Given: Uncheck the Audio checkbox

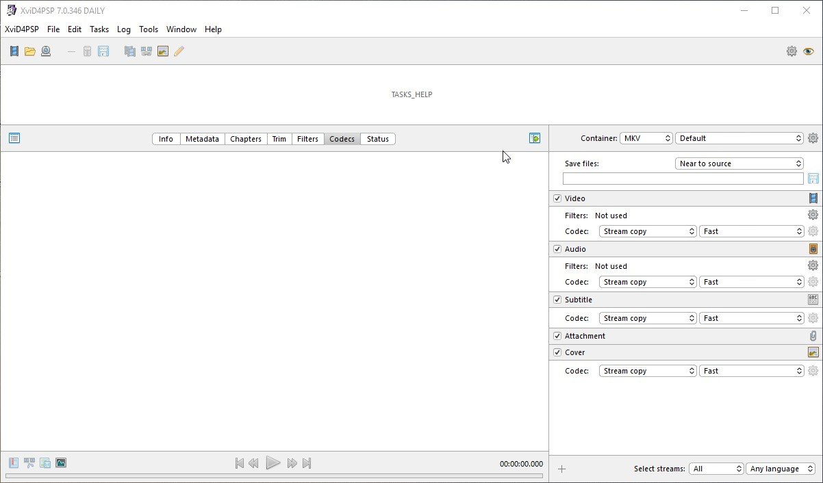Looking at the screenshot, I should [557, 249].
